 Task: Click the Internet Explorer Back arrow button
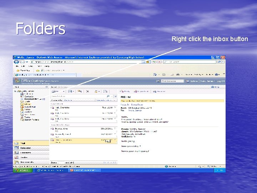pos(16,62)
